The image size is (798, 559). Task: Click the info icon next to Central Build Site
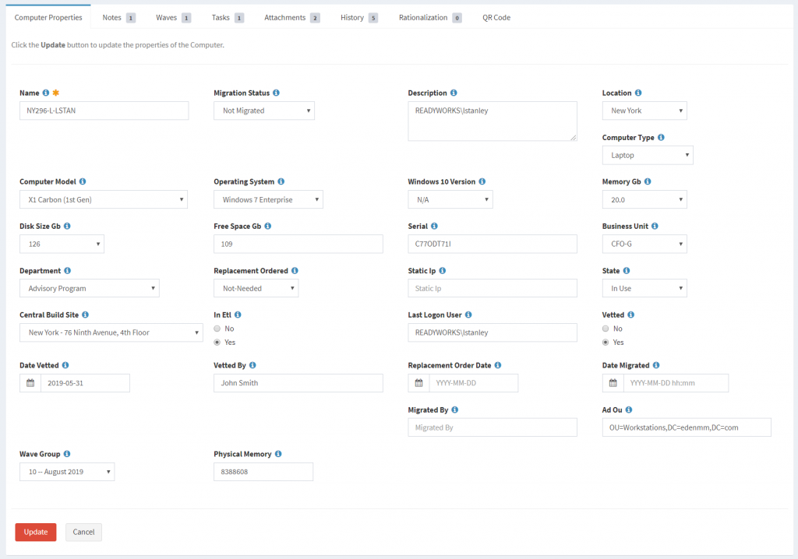click(x=86, y=315)
